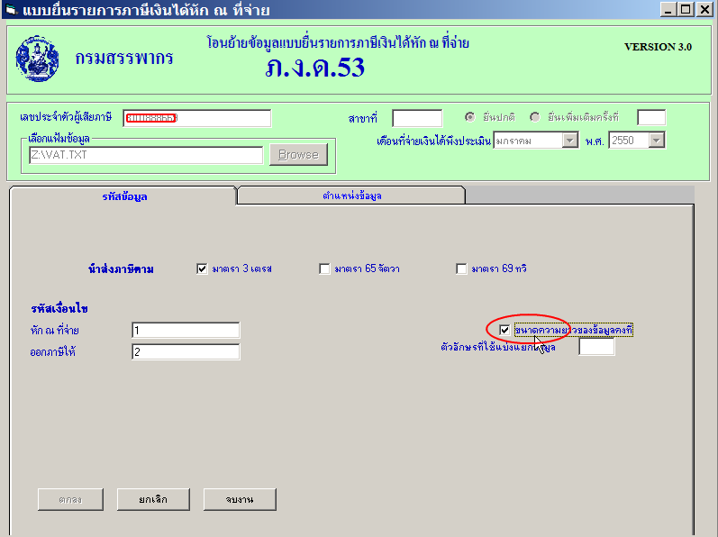Select the ยื่นปกติ radio button

470,117
